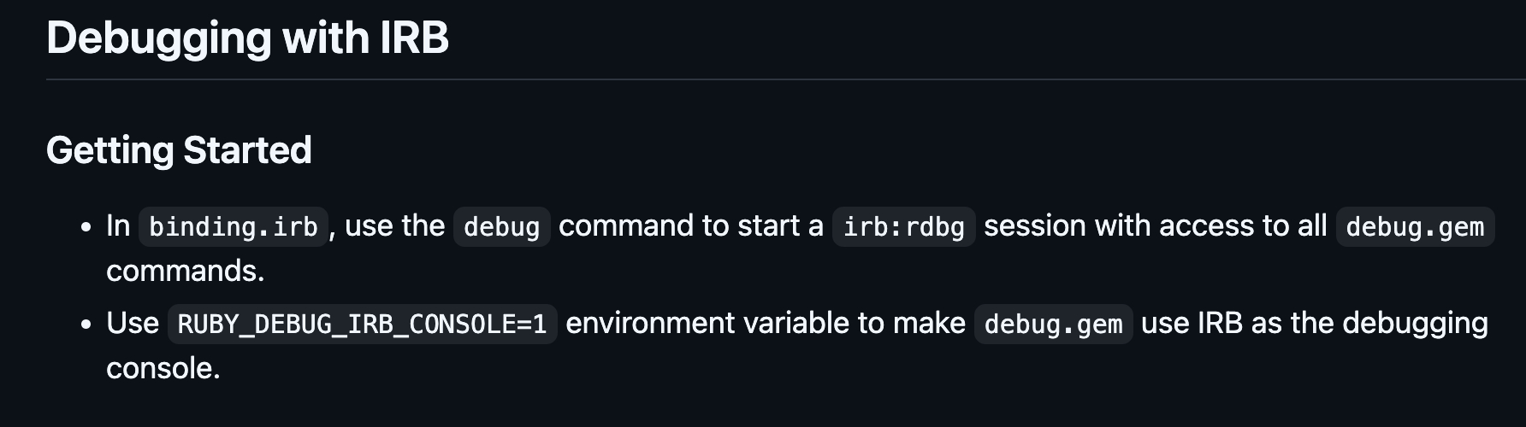Click the second bullet point marker
The width and height of the screenshot is (1526, 427).
pyautogui.click(x=86, y=325)
